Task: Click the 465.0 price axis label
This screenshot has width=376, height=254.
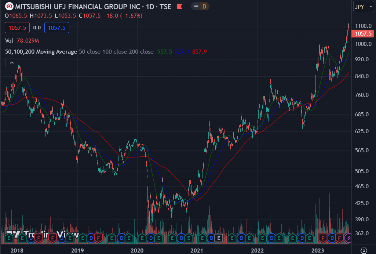Action: [362, 186]
